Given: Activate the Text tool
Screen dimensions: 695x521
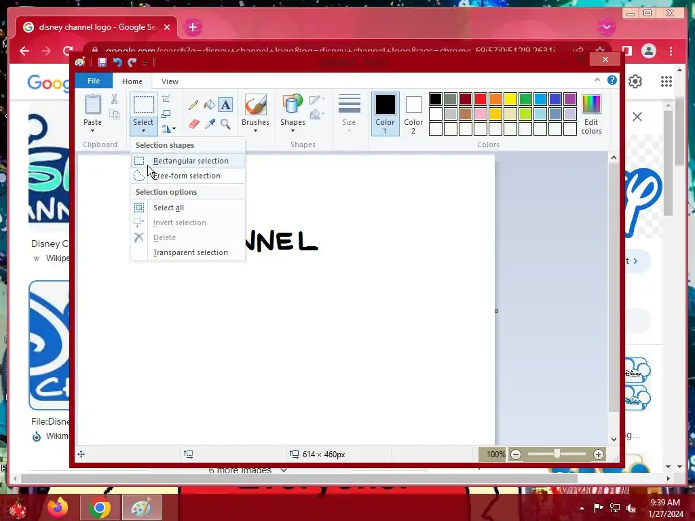Looking at the screenshot, I should click(x=225, y=105).
